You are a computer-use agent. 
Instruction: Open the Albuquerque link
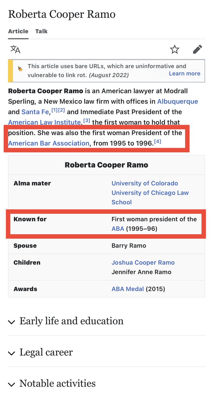tap(178, 101)
